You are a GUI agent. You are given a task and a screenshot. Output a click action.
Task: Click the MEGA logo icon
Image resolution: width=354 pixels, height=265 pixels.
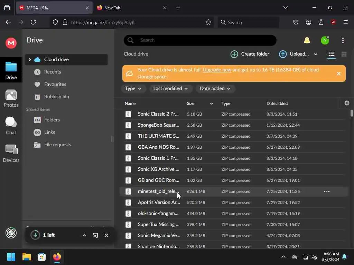(x=11, y=43)
